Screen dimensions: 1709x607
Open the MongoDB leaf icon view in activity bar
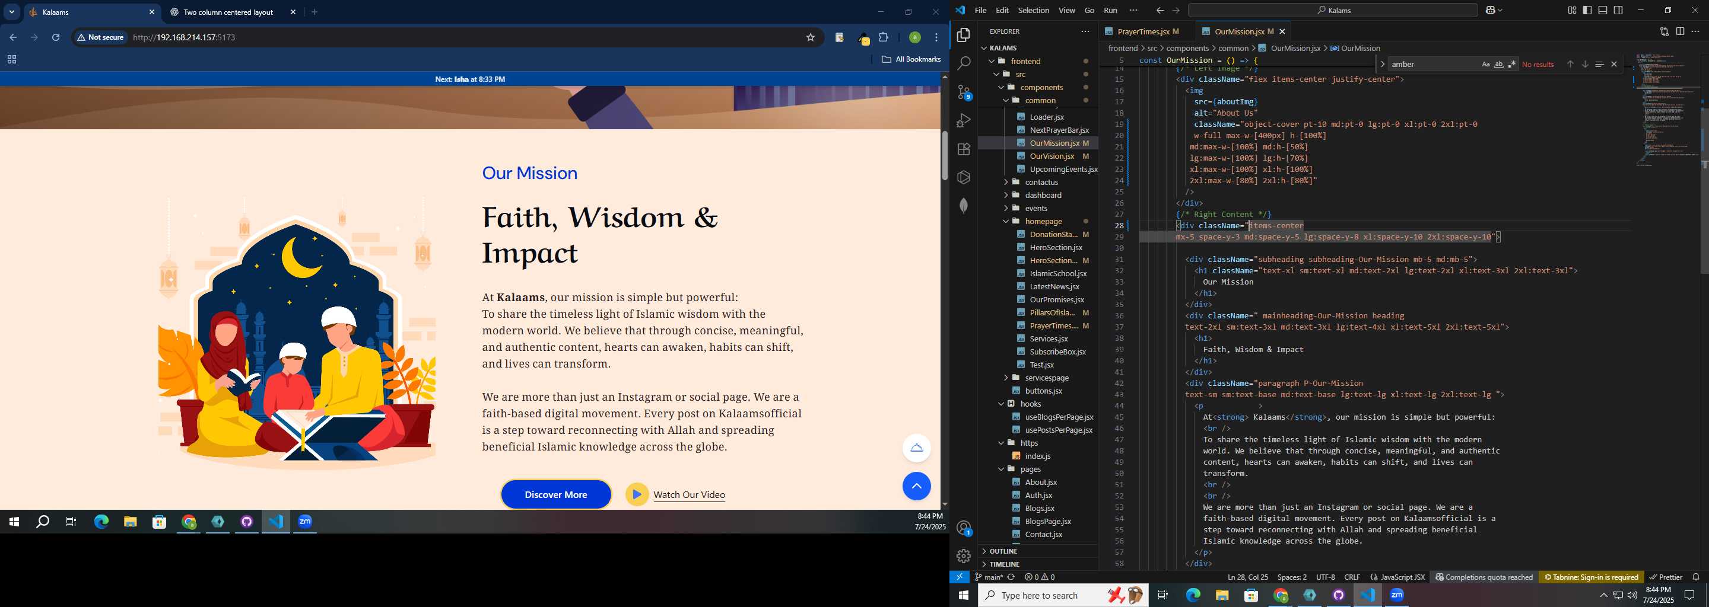tap(963, 206)
